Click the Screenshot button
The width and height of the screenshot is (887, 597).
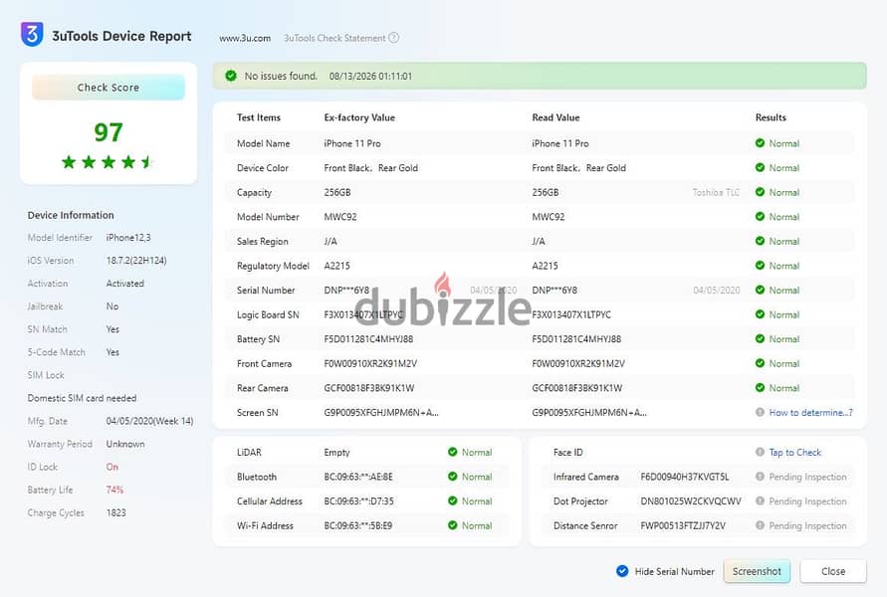point(757,571)
